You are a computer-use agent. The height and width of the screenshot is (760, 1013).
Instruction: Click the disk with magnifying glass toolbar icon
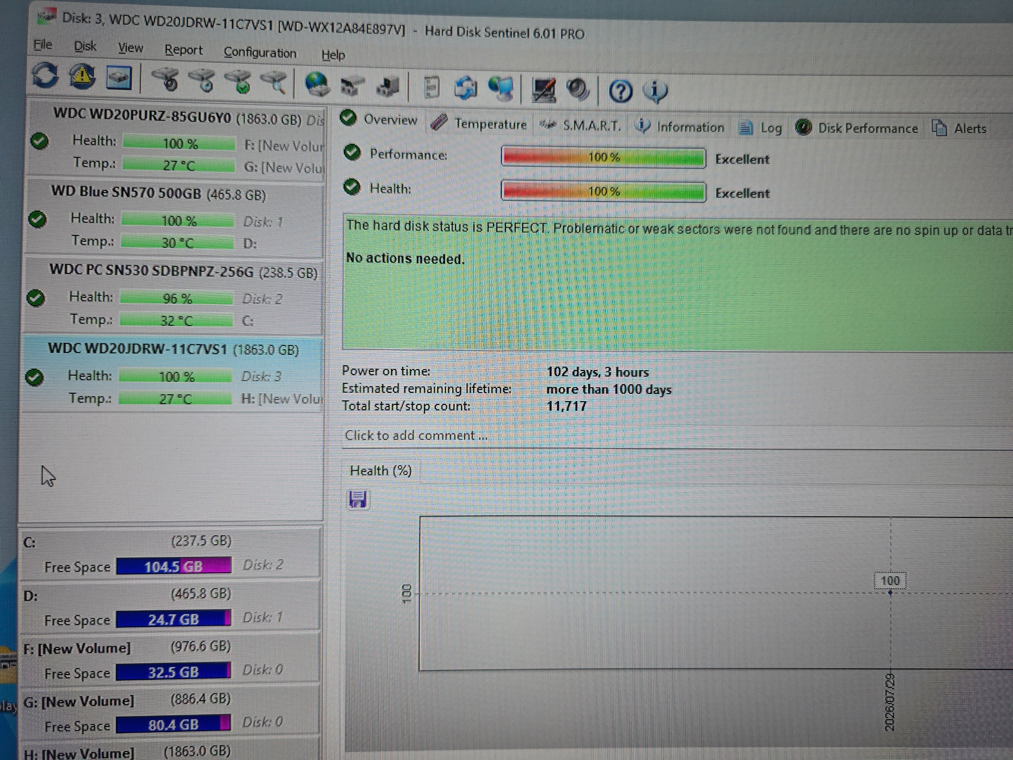click(274, 83)
